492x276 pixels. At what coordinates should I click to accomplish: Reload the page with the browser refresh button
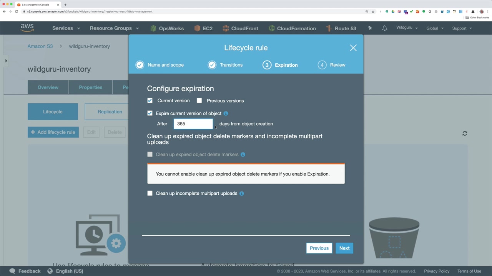pos(17,11)
